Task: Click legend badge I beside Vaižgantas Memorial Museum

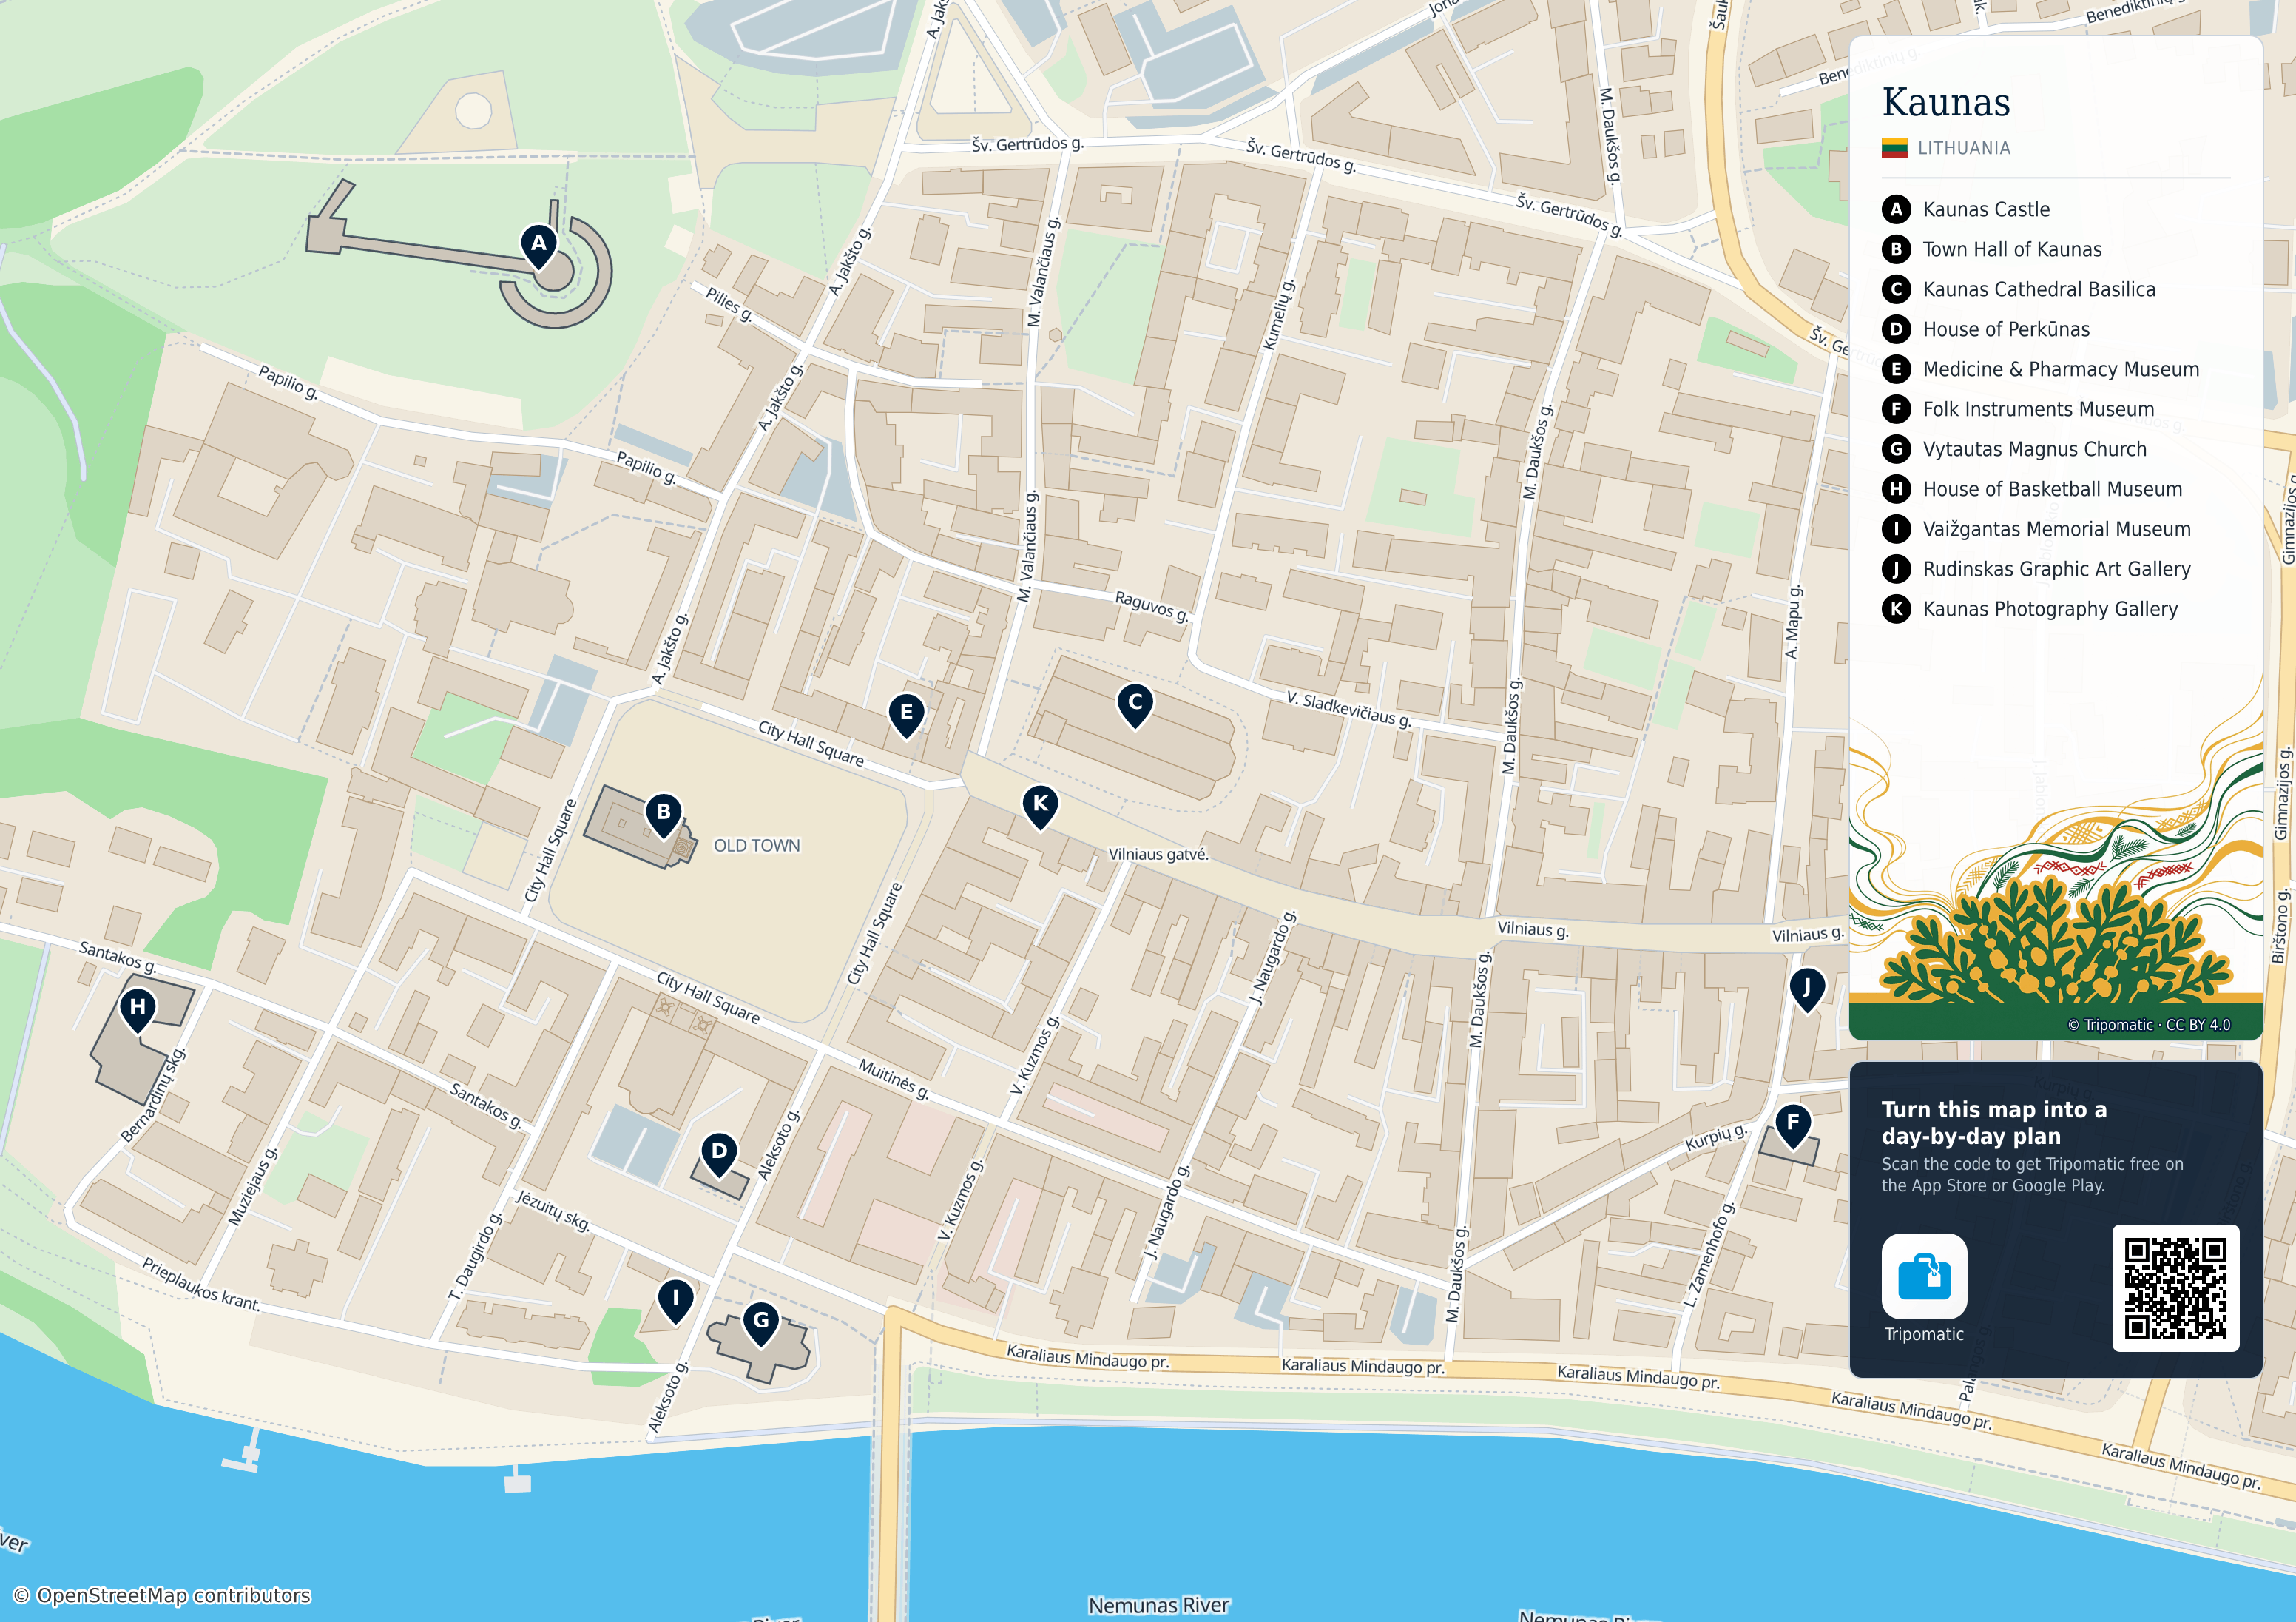Action: coord(1896,529)
